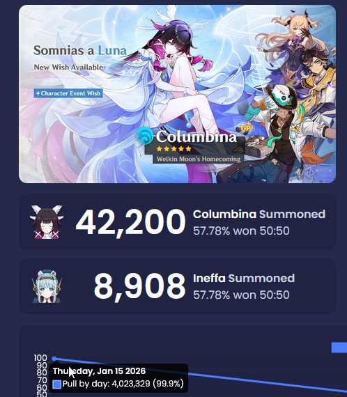Click the blue Pull by day swatch

coord(57,384)
